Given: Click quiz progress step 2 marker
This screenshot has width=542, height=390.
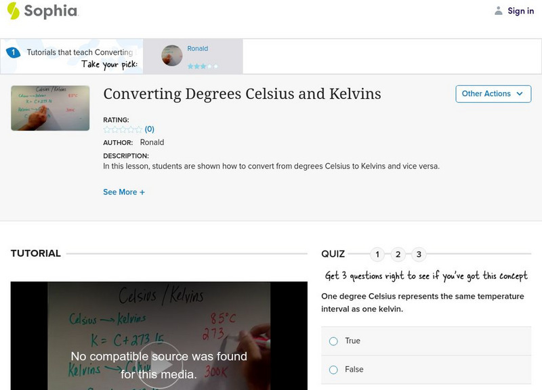Looking at the screenshot, I should tap(397, 254).
